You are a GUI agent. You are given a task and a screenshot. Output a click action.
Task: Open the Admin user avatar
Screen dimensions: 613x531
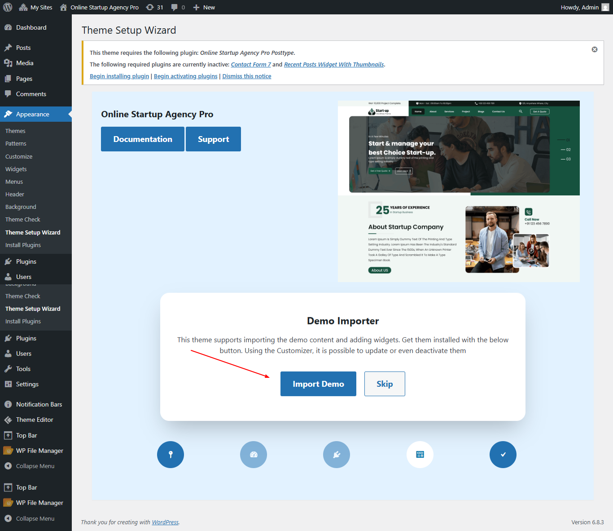tap(605, 7)
